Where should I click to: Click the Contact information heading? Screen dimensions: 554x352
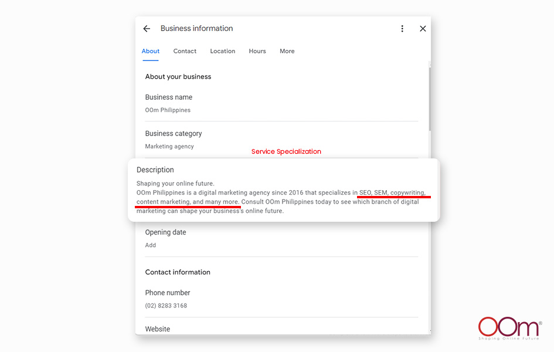[x=178, y=272]
